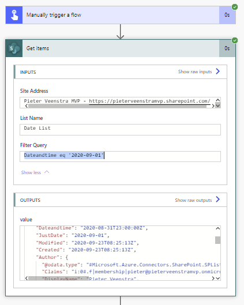
Task: Open Show raw inputs chevron
Action: point(217,71)
